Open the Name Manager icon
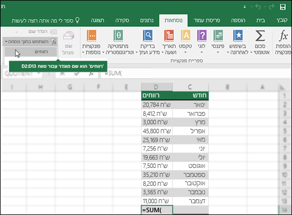 coord(69,35)
